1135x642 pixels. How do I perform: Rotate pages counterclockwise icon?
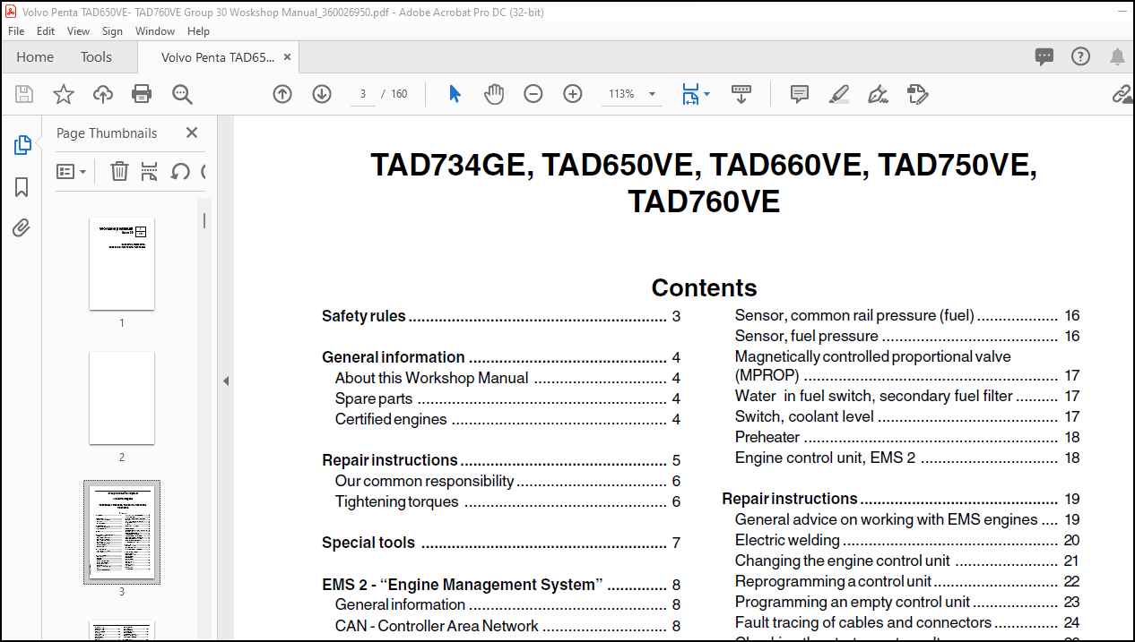tap(180, 171)
